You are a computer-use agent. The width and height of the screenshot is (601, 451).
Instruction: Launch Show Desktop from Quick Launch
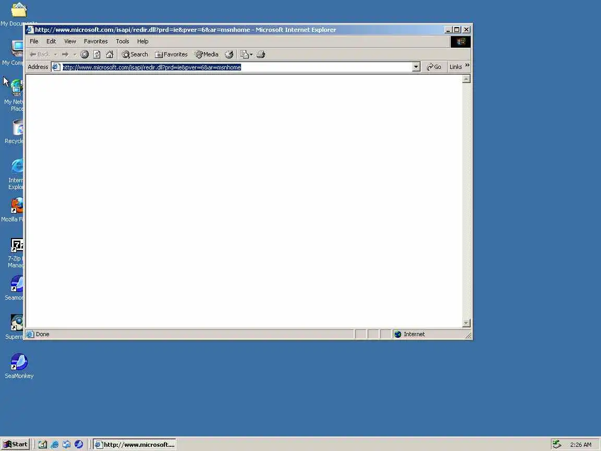43,445
